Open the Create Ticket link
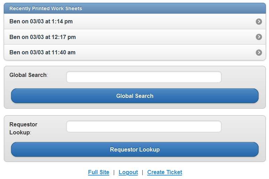The image size is (269, 179). pos(165,172)
